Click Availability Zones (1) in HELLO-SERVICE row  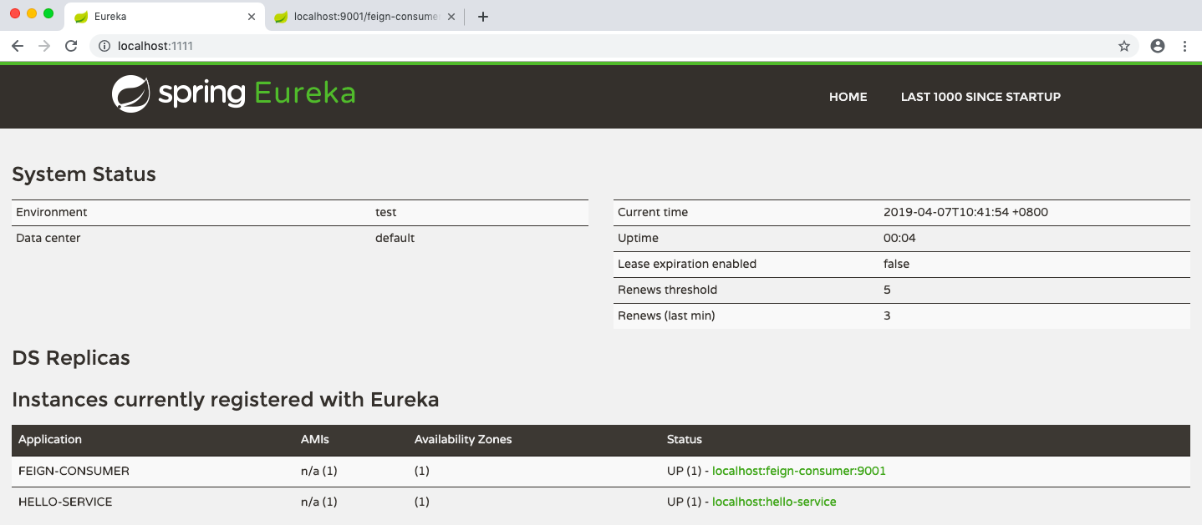coord(422,502)
